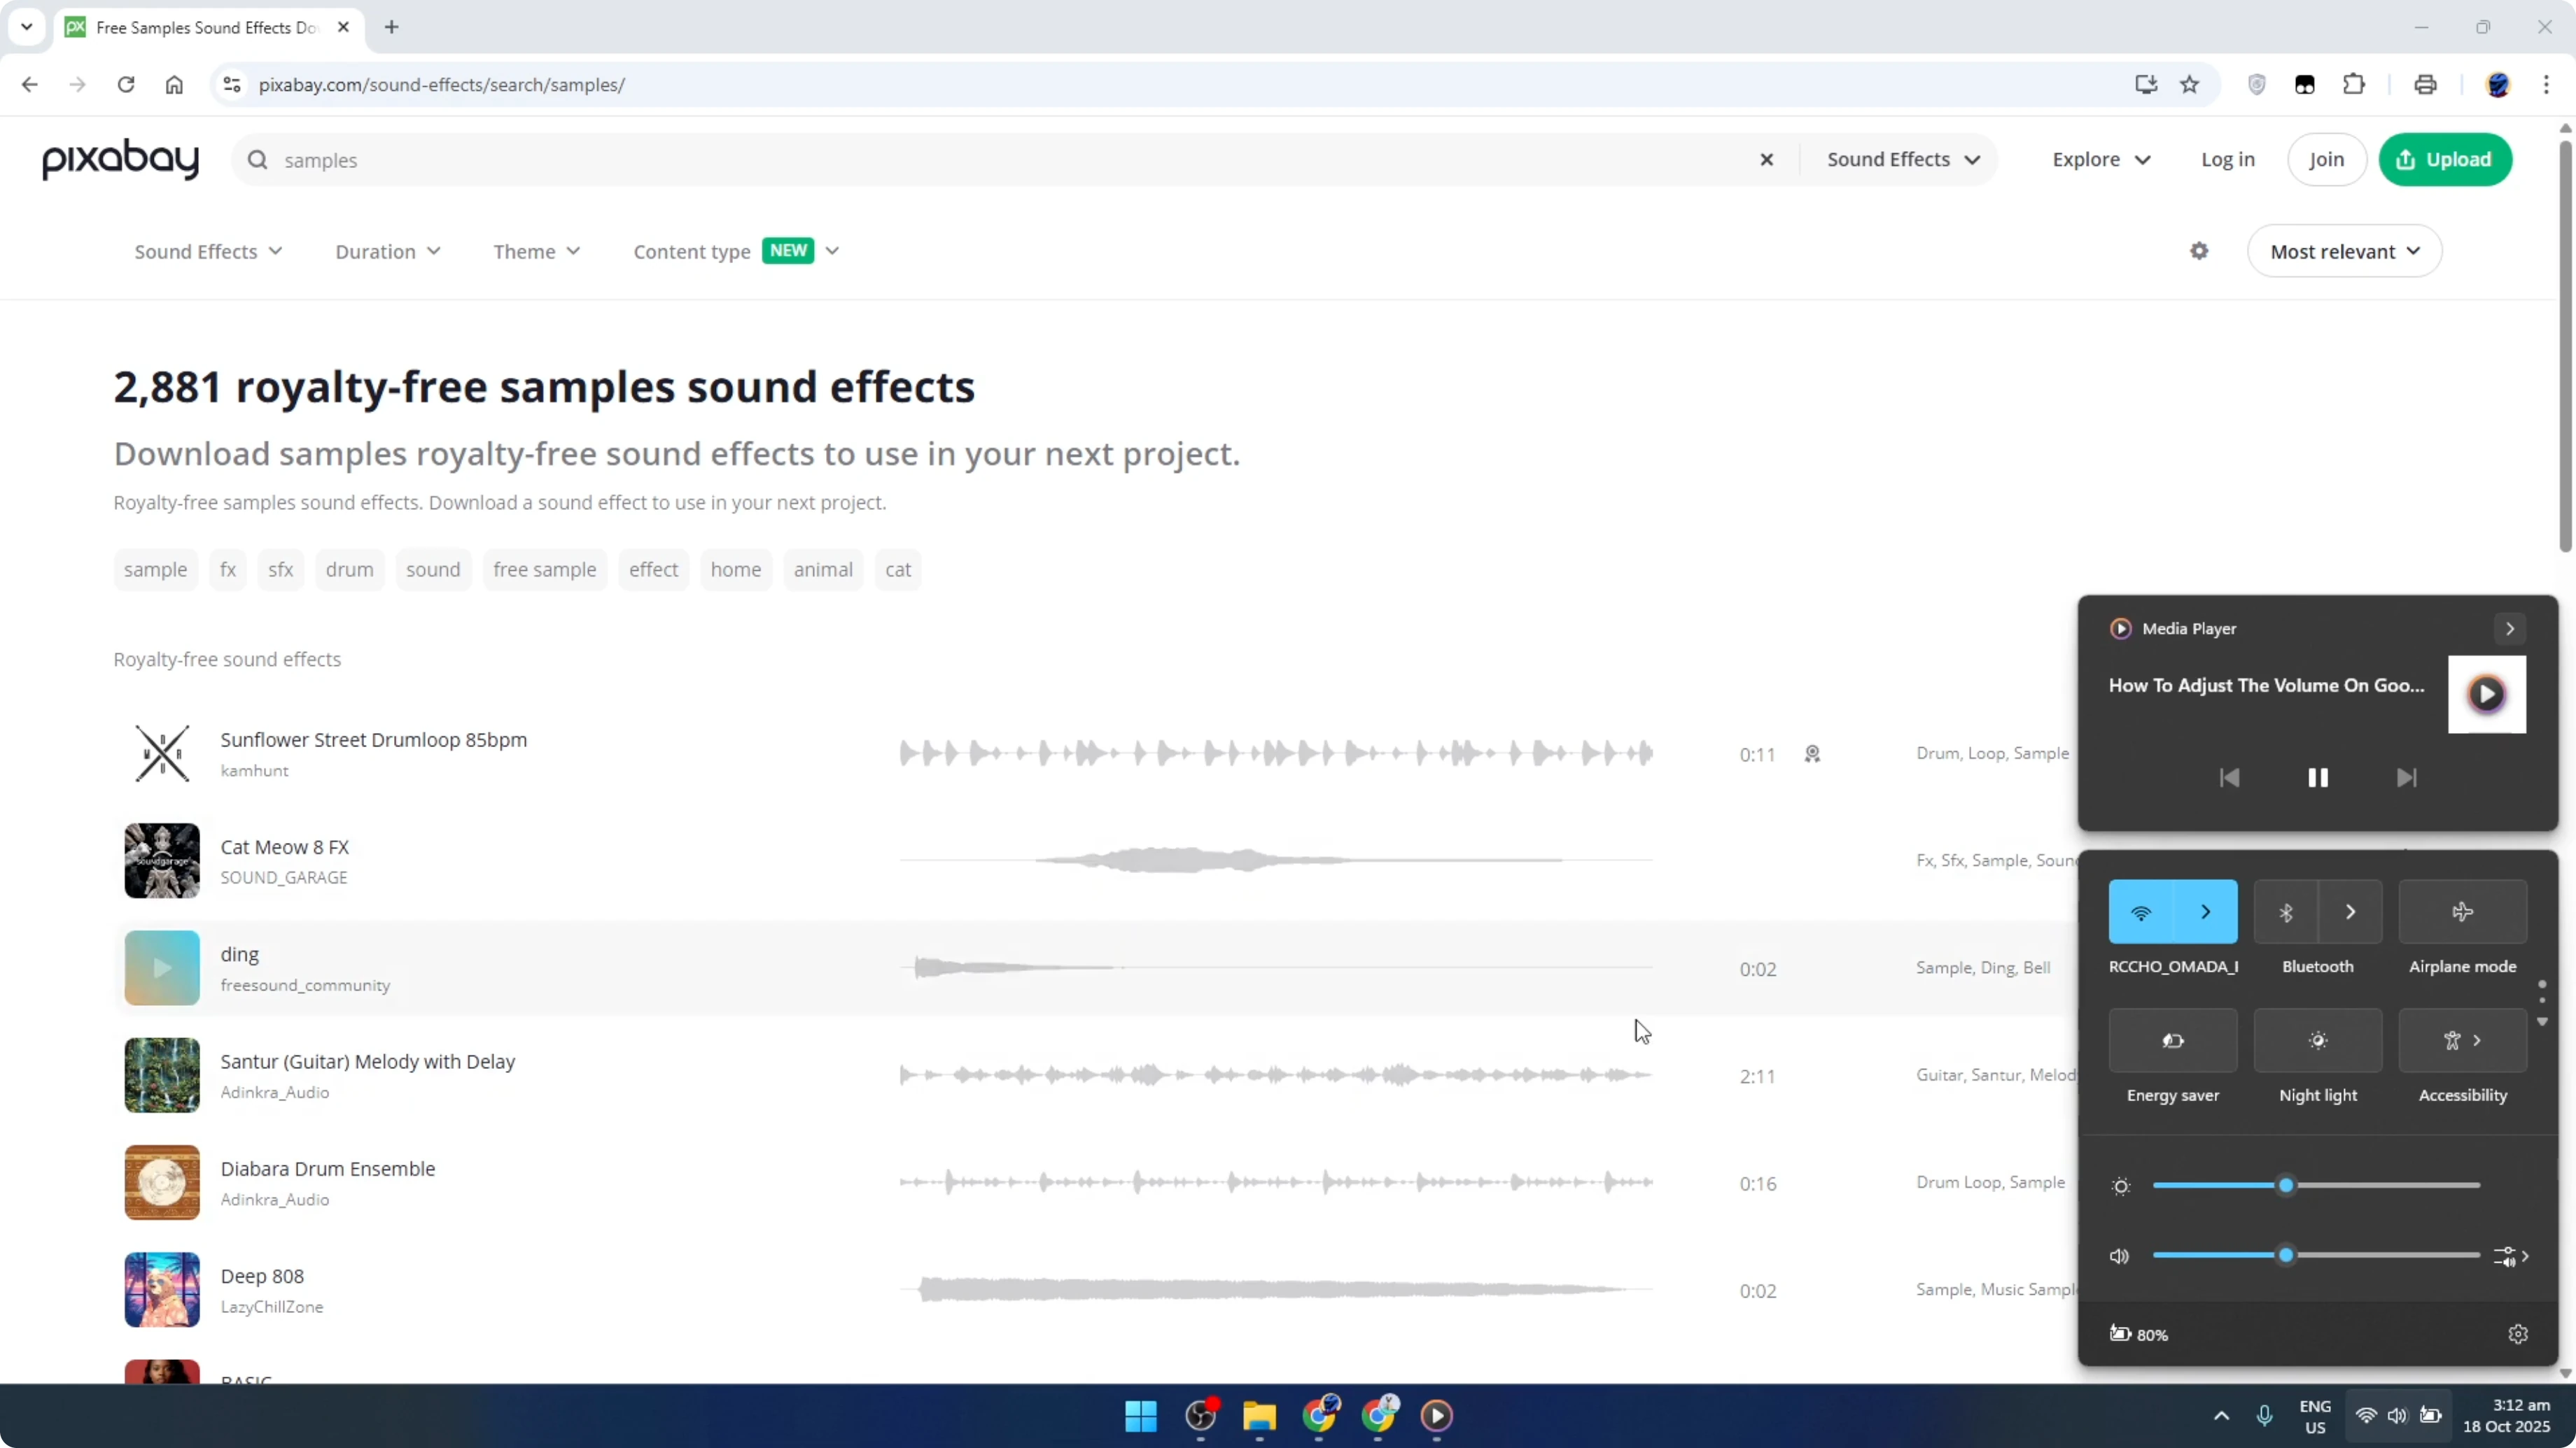2576x1448 pixels.
Task: Click the microphone icon in the system tray
Action: click(2264, 1416)
